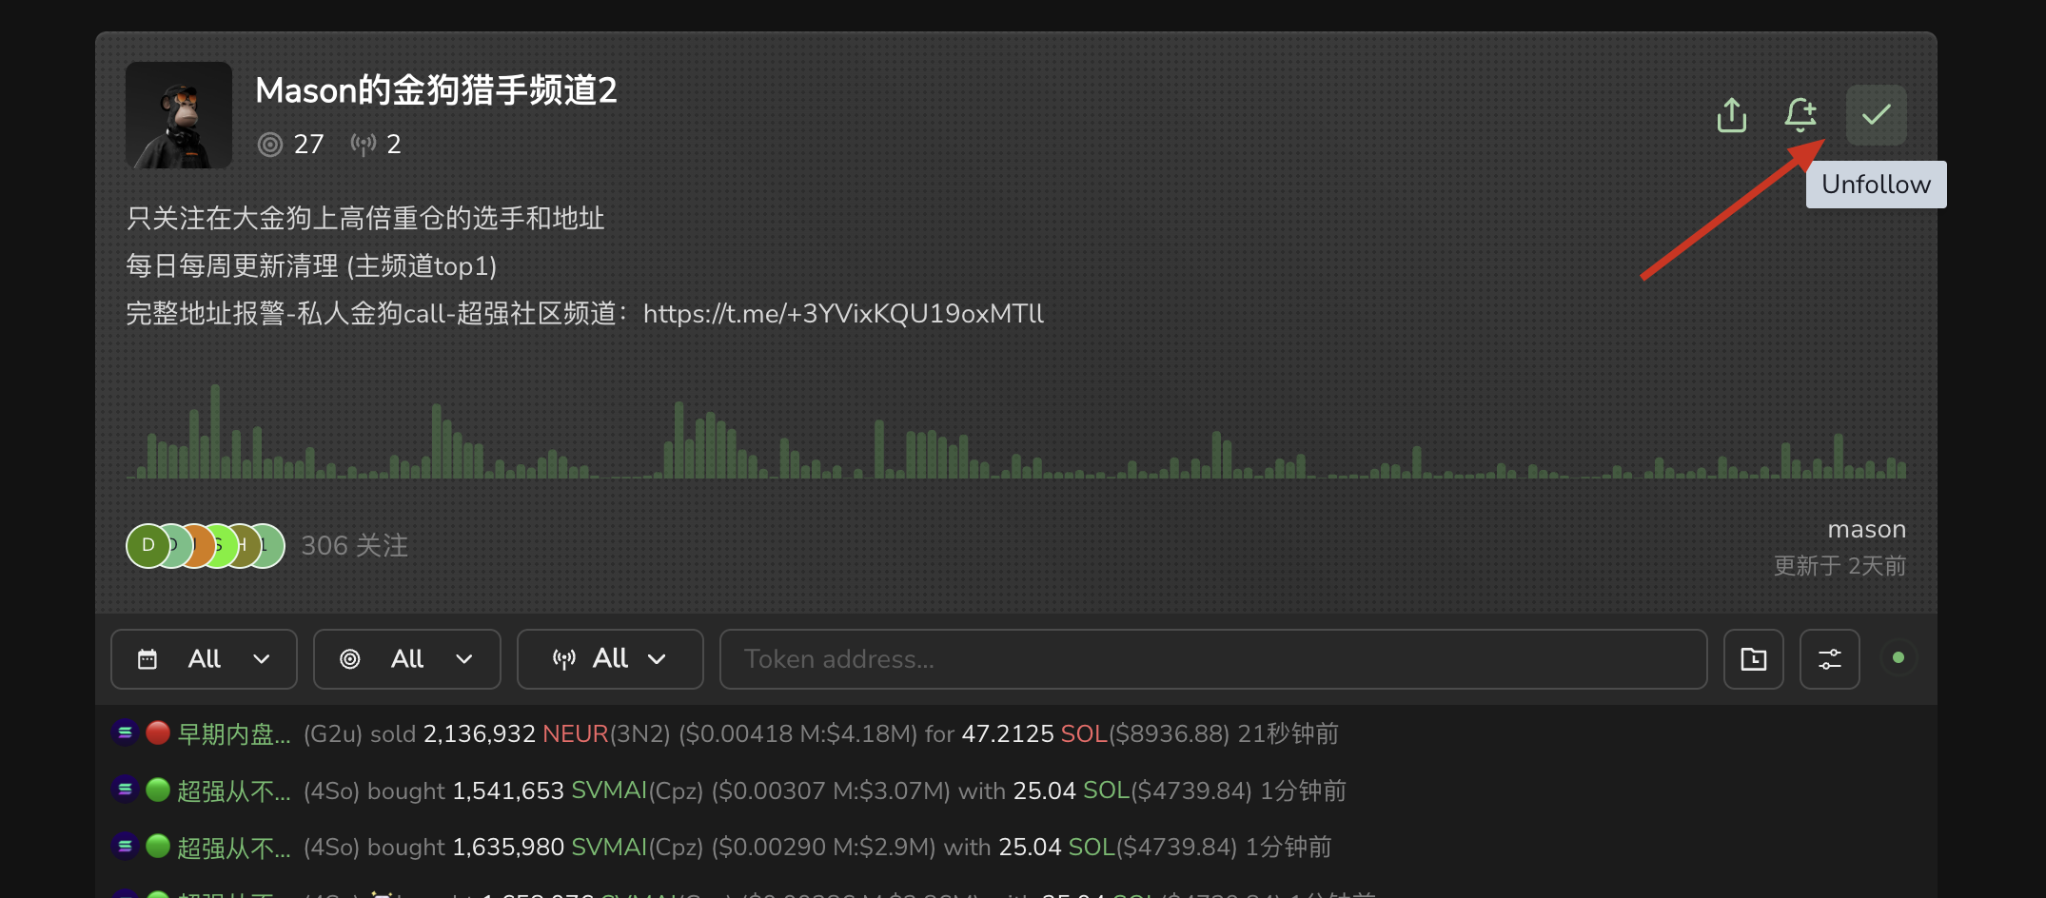Open the Telegram t.me channel link
Screen dimensions: 2046x898
click(x=843, y=314)
